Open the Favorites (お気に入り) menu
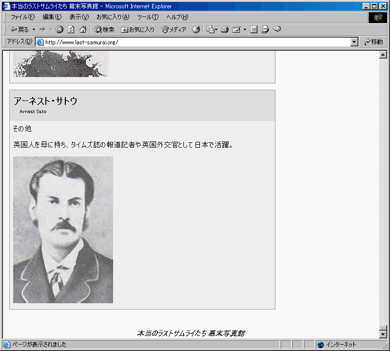This screenshot has height=351, width=390. 113,17
